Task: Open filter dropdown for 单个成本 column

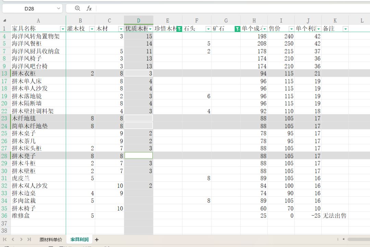Action: (264, 29)
